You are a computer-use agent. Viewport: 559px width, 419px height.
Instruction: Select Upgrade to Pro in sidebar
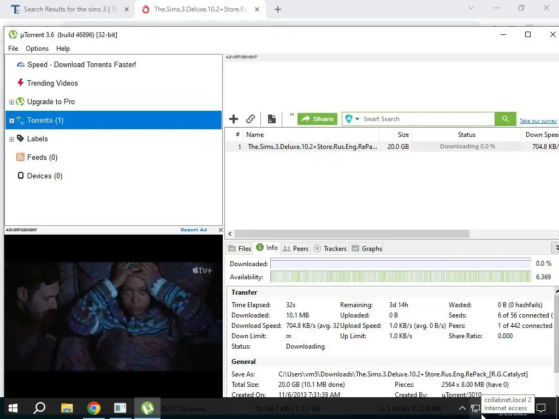(51, 102)
